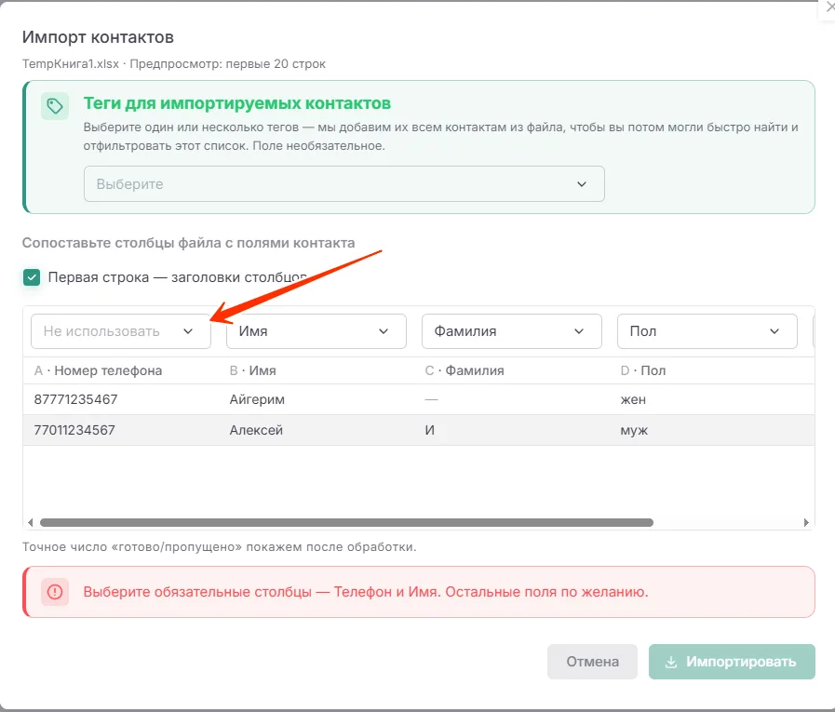Click the cell '87771235467'
The height and width of the screenshot is (712, 835).
coord(75,399)
